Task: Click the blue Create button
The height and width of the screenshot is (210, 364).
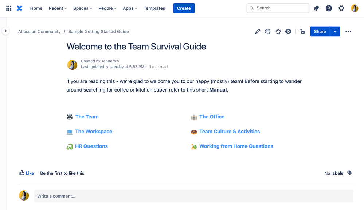Action: 184,8
